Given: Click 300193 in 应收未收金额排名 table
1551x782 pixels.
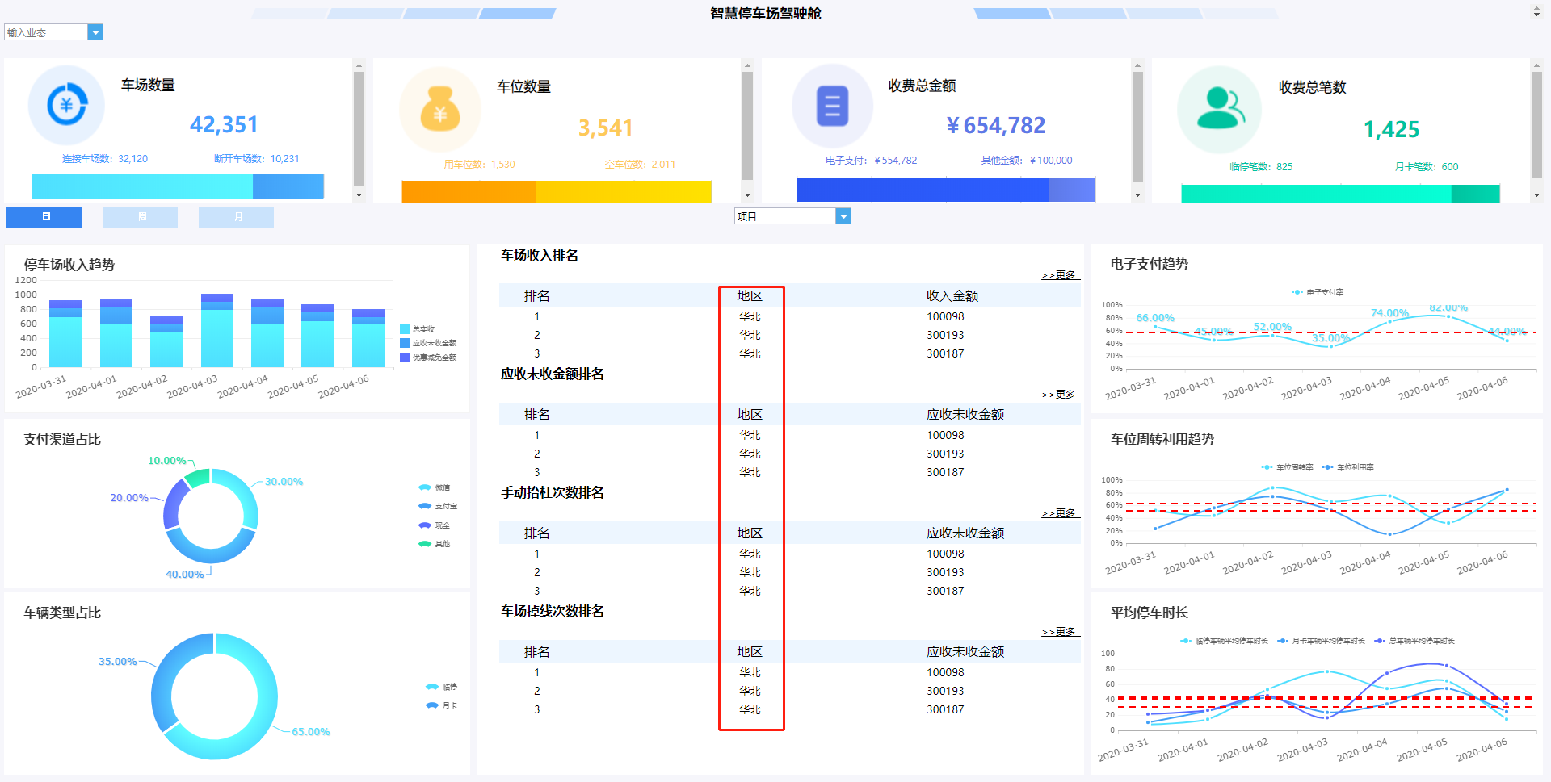Looking at the screenshot, I should tap(945, 454).
